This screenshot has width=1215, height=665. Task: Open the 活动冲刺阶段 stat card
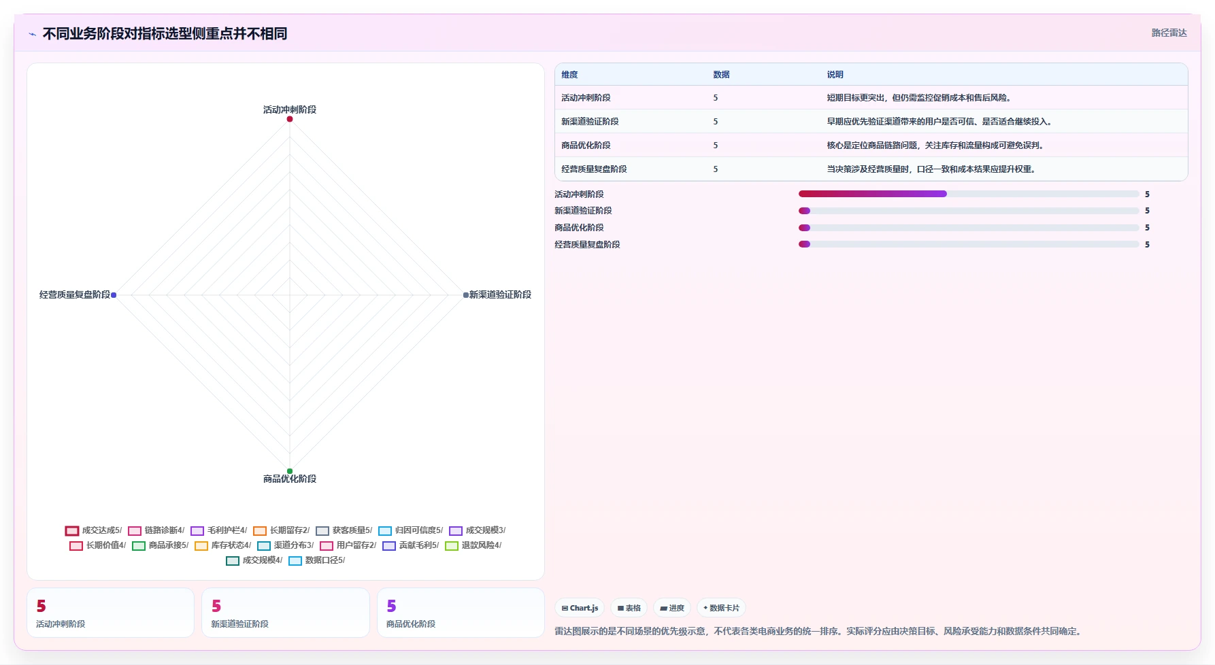point(110,613)
